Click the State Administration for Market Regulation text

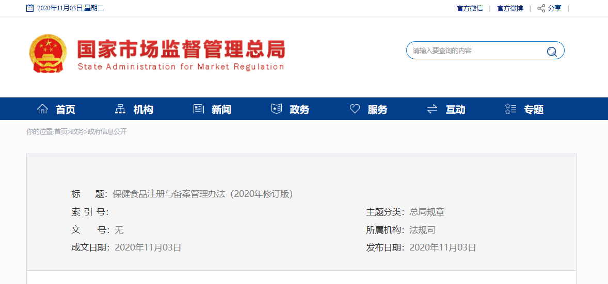(x=181, y=66)
